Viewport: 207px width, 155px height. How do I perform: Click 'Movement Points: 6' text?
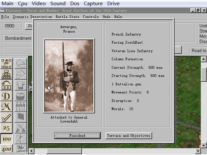tap(130, 92)
